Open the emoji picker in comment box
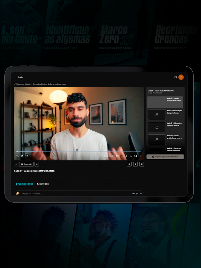The height and width of the screenshot is (268, 201). pyautogui.click(x=137, y=194)
